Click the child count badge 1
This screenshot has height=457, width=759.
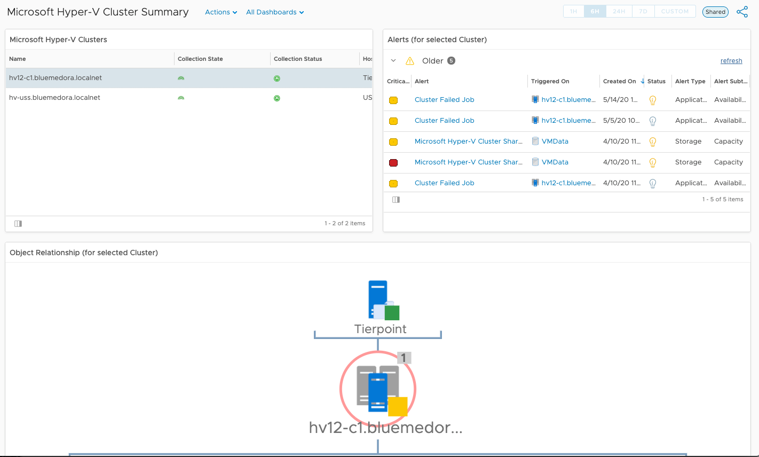click(404, 358)
